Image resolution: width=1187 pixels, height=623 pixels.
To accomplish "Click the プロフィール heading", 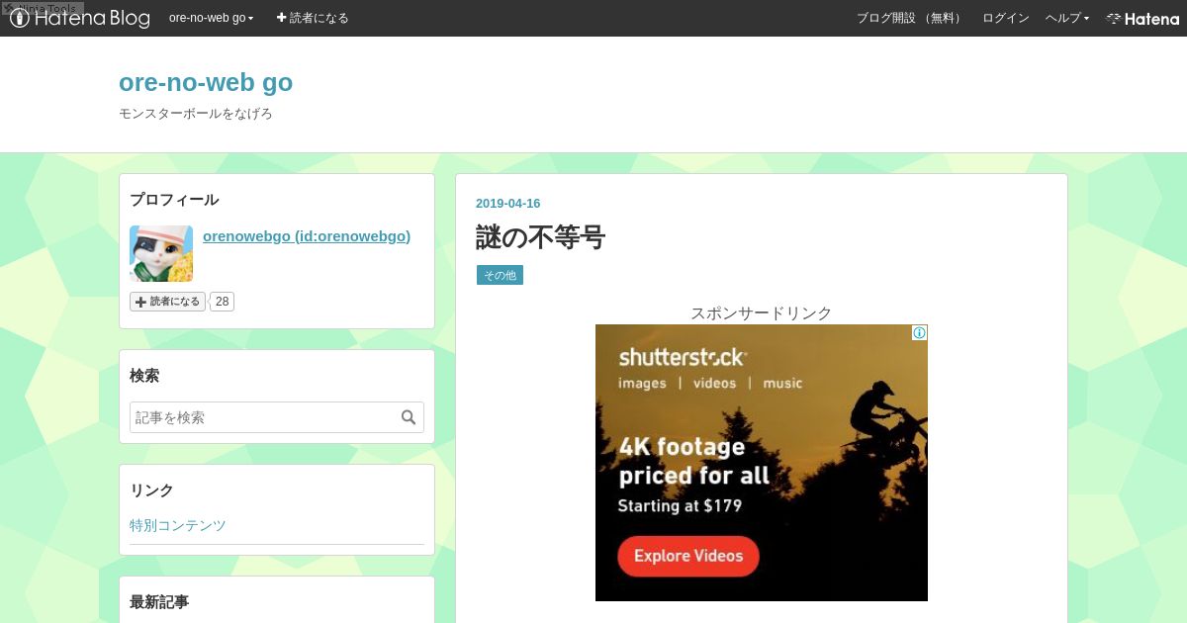I will (174, 200).
